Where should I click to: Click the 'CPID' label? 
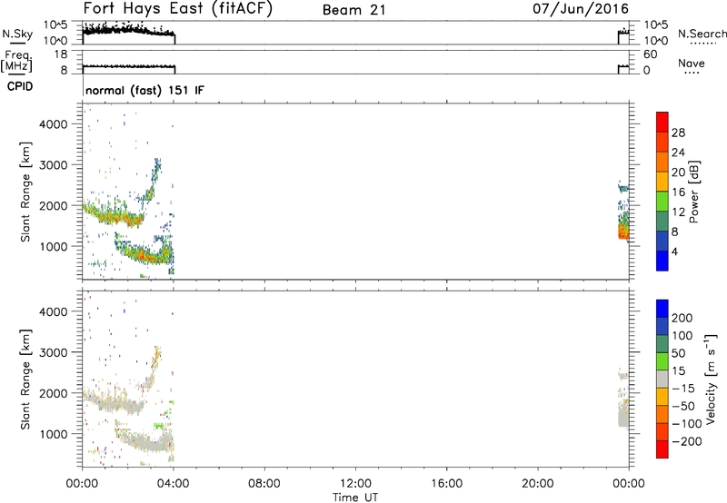(20, 86)
